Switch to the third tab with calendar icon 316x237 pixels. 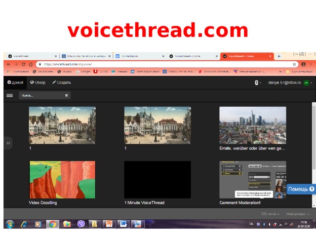coord(140,56)
